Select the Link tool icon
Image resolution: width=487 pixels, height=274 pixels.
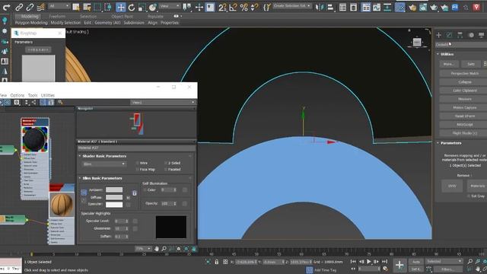tap(19, 7)
